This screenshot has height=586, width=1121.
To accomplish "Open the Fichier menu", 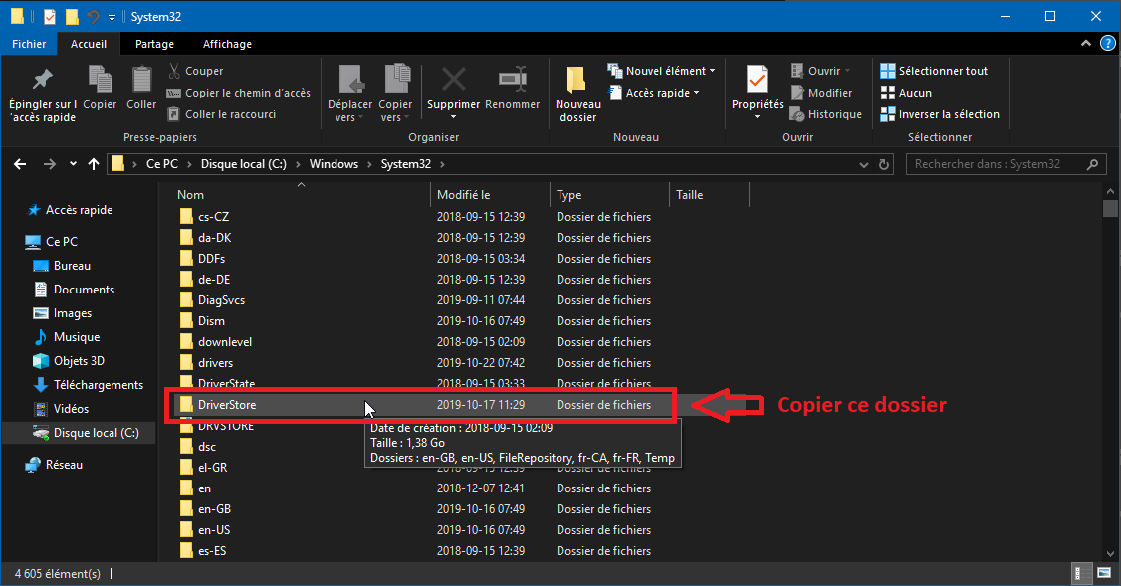I will tap(29, 44).
